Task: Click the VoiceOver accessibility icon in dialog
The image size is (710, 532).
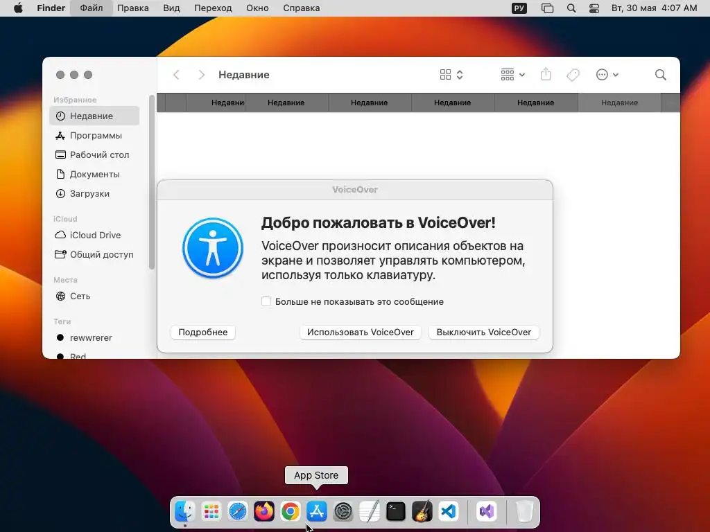Action: pyautogui.click(x=213, y=248)
